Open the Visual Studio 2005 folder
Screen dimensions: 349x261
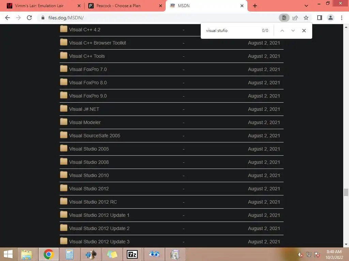coord(89,149)
